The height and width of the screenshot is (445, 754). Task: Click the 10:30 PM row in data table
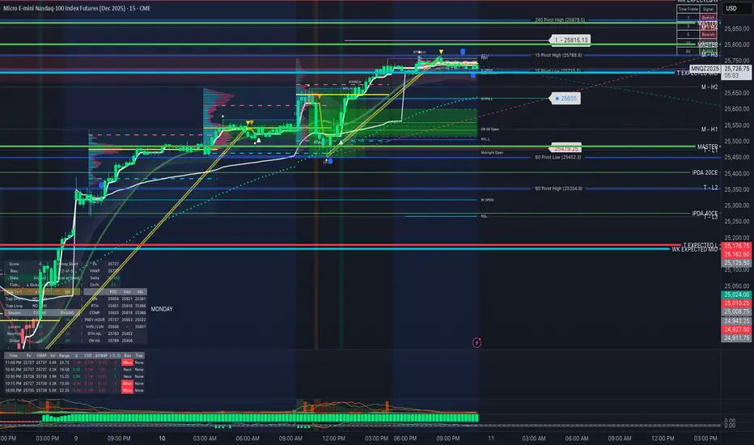tap(74, 376)
